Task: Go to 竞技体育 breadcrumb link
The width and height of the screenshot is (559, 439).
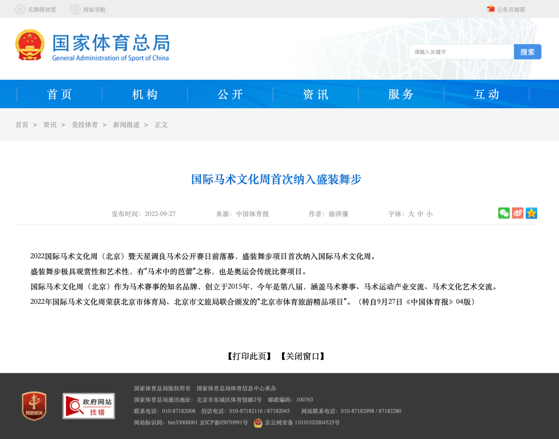Action: 85,125
